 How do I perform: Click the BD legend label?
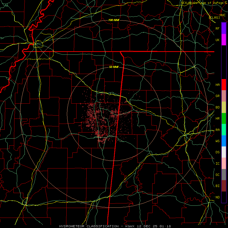[x=217, y=107]
